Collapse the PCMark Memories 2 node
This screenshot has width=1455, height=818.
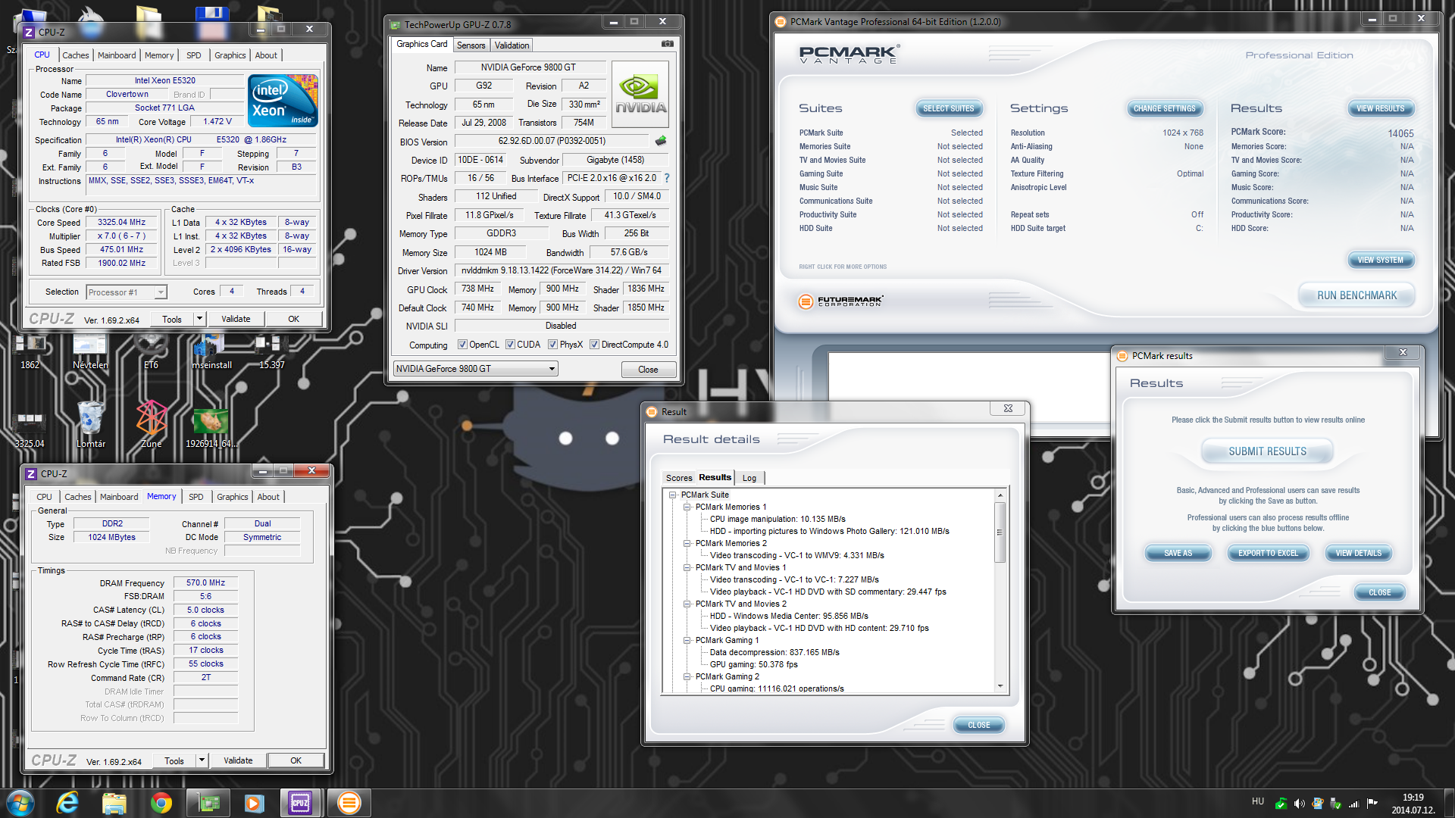(x=687, y=543)
